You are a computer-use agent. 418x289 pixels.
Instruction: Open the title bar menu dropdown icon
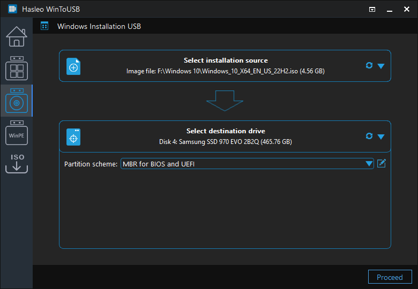coord(372,10)
